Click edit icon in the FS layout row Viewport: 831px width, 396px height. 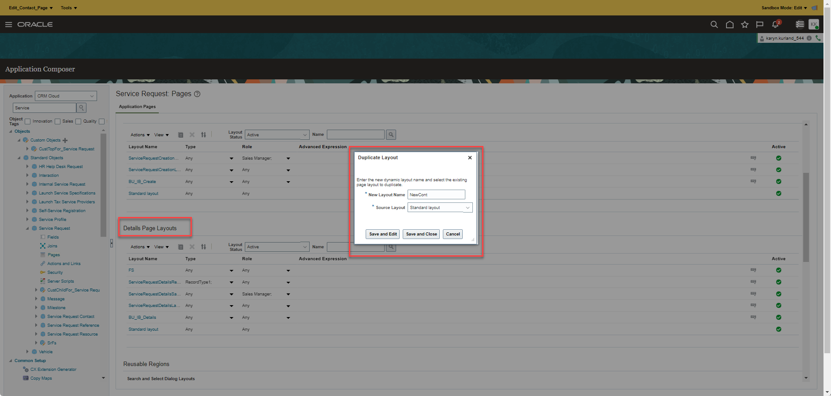coord(753,270)
